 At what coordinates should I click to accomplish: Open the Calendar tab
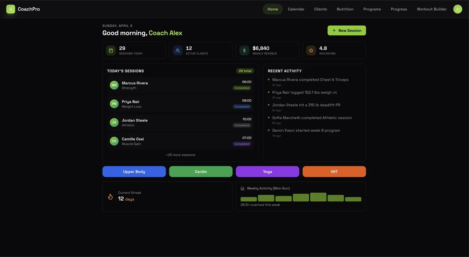pyautogui.click(x=296, y=9)
